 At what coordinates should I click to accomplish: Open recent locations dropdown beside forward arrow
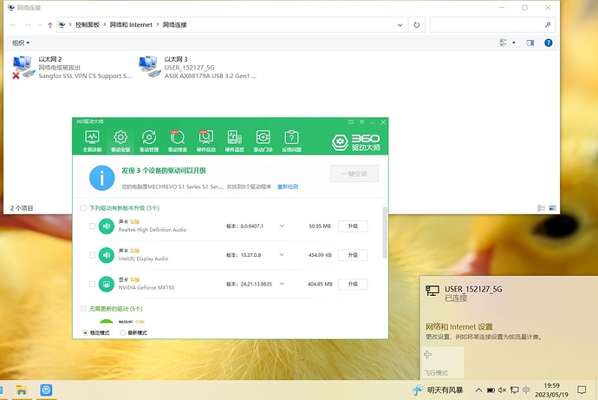click(40, 25)
